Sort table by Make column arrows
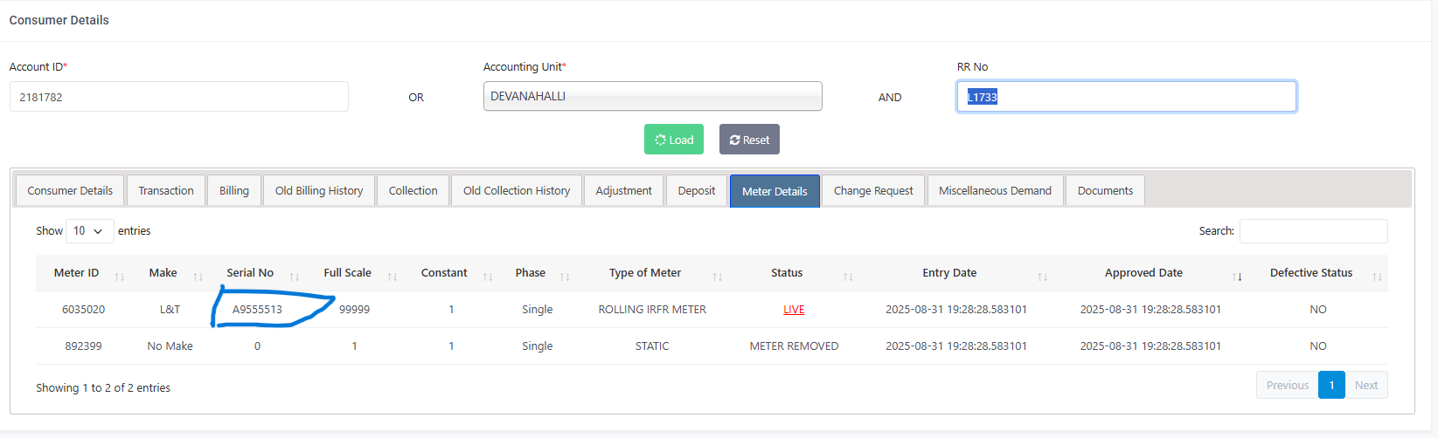The width and height of the screenshot is (1438, 438). click(x=198, y=277)
